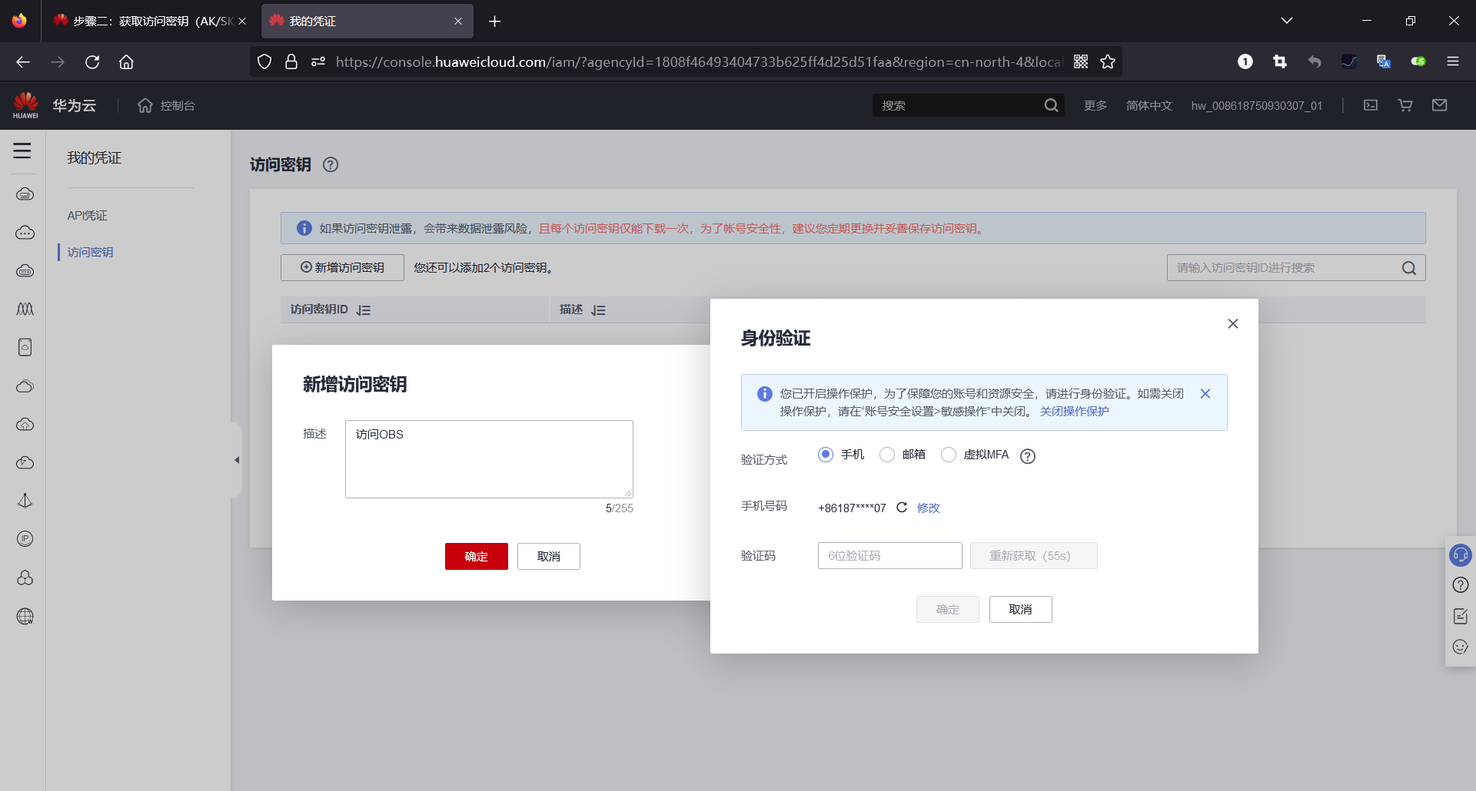The height and width of the screenshot is (791, 1476).
Task: Select the 虚拟MFA verification method radio button
Action: click(949, 455)
